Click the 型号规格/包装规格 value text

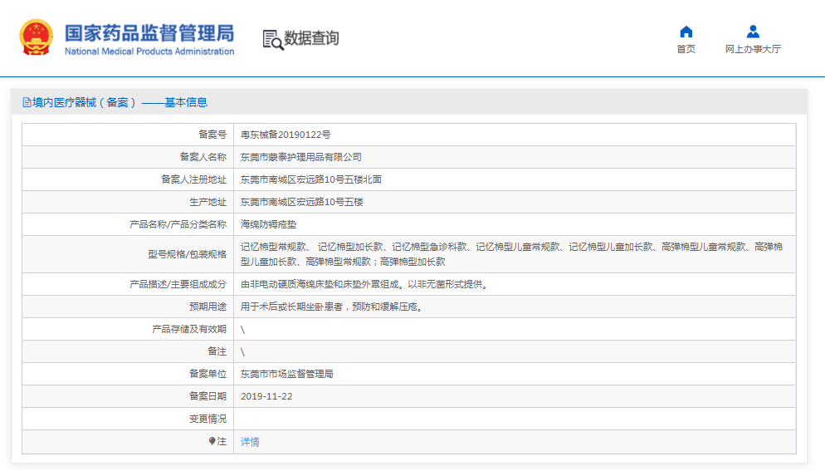click(510, 254)
